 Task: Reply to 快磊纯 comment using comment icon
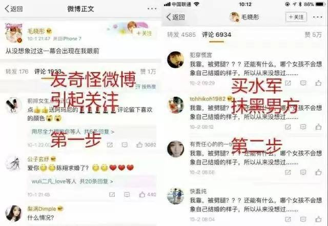303,219
